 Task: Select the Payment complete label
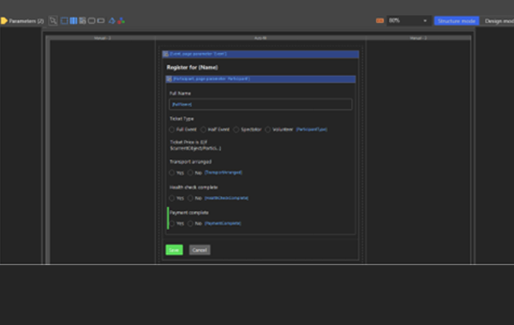[x=189, y=213]
